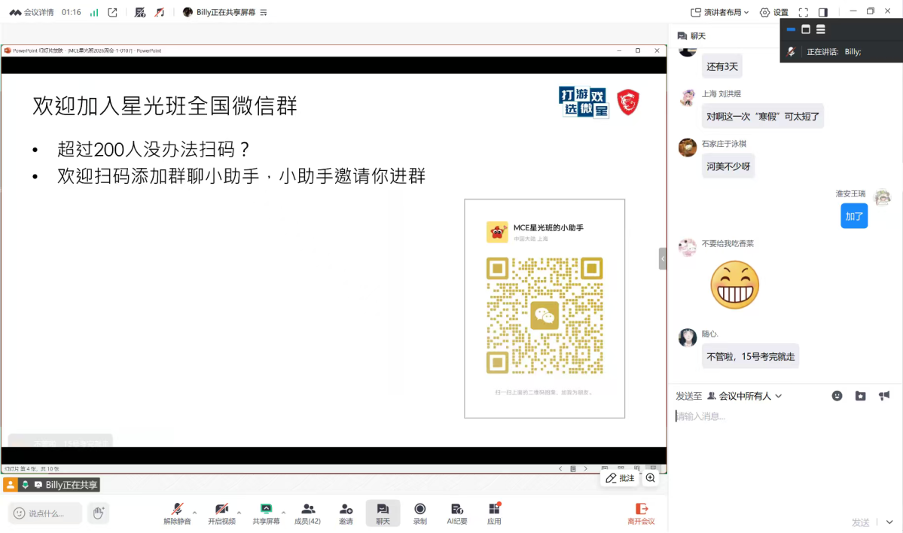The width and height of the screenshot is (903, 533).
Task: Enable camera with 开启视频
Action: (222, 513)
